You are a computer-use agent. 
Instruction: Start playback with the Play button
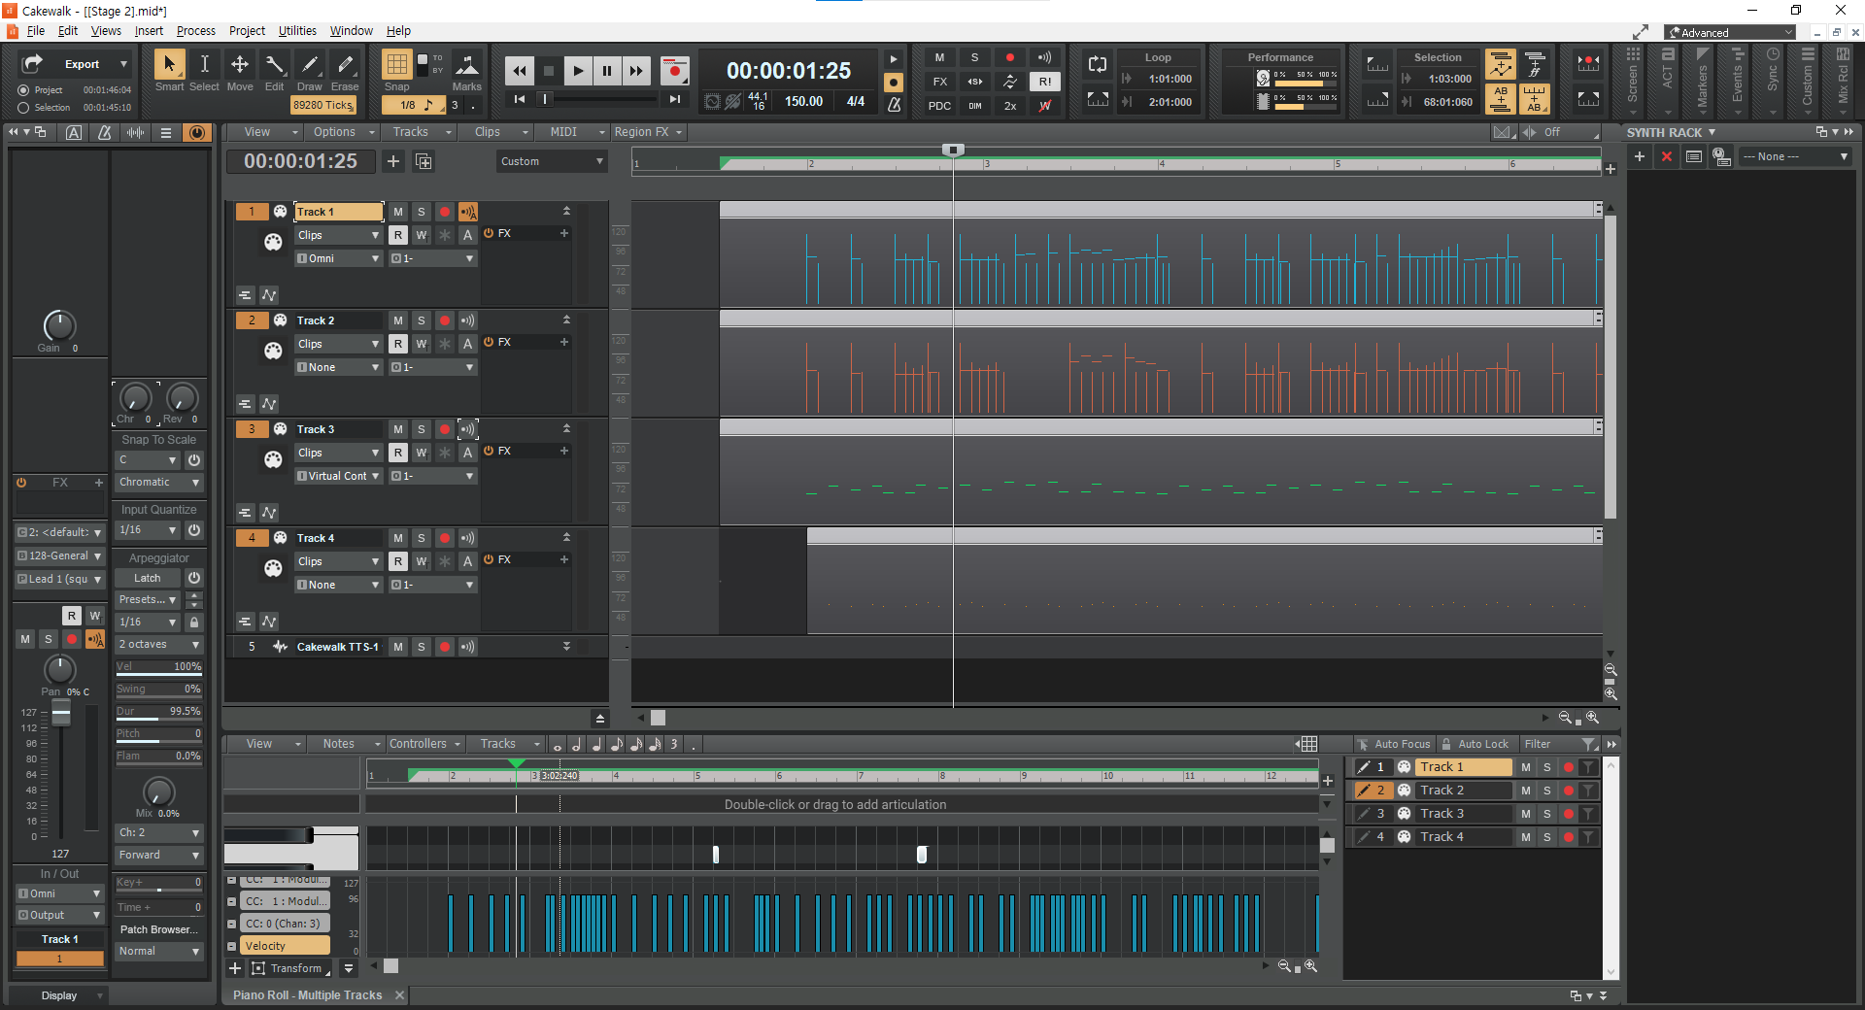(x=578, y=70)
